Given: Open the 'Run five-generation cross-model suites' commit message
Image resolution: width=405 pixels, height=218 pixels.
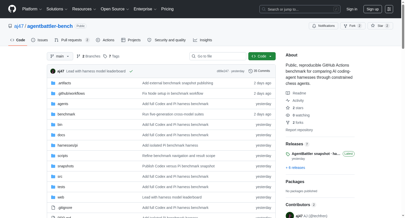Looking at the screenshot, I should pos(173,114).
